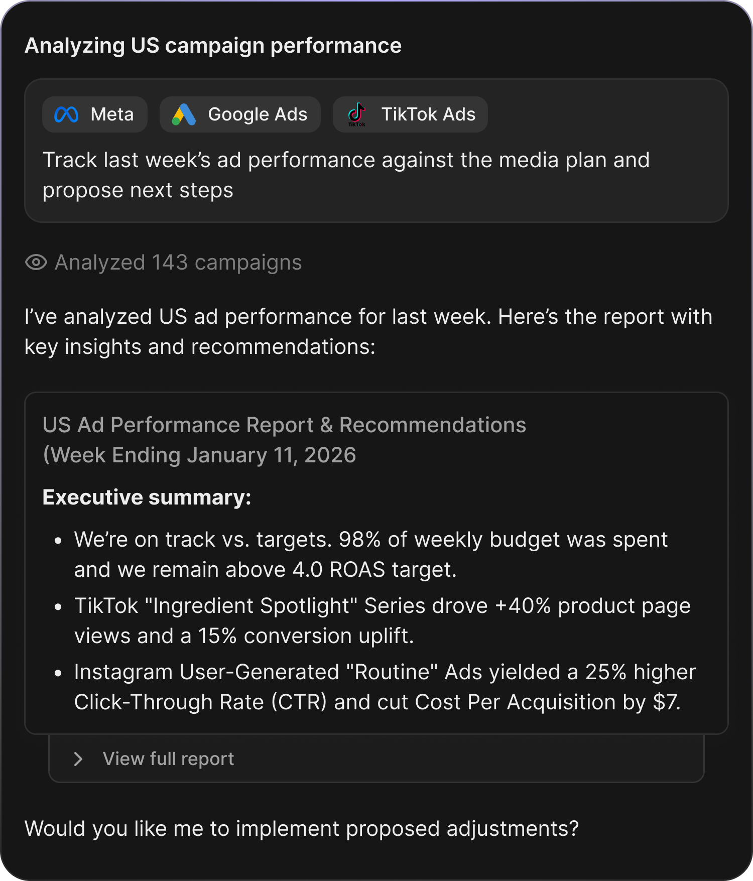This screenshot has height=881, width=753.
Task: Click the "Analyzed 143 campaigns" status text
Action: (x=178, y=263)
